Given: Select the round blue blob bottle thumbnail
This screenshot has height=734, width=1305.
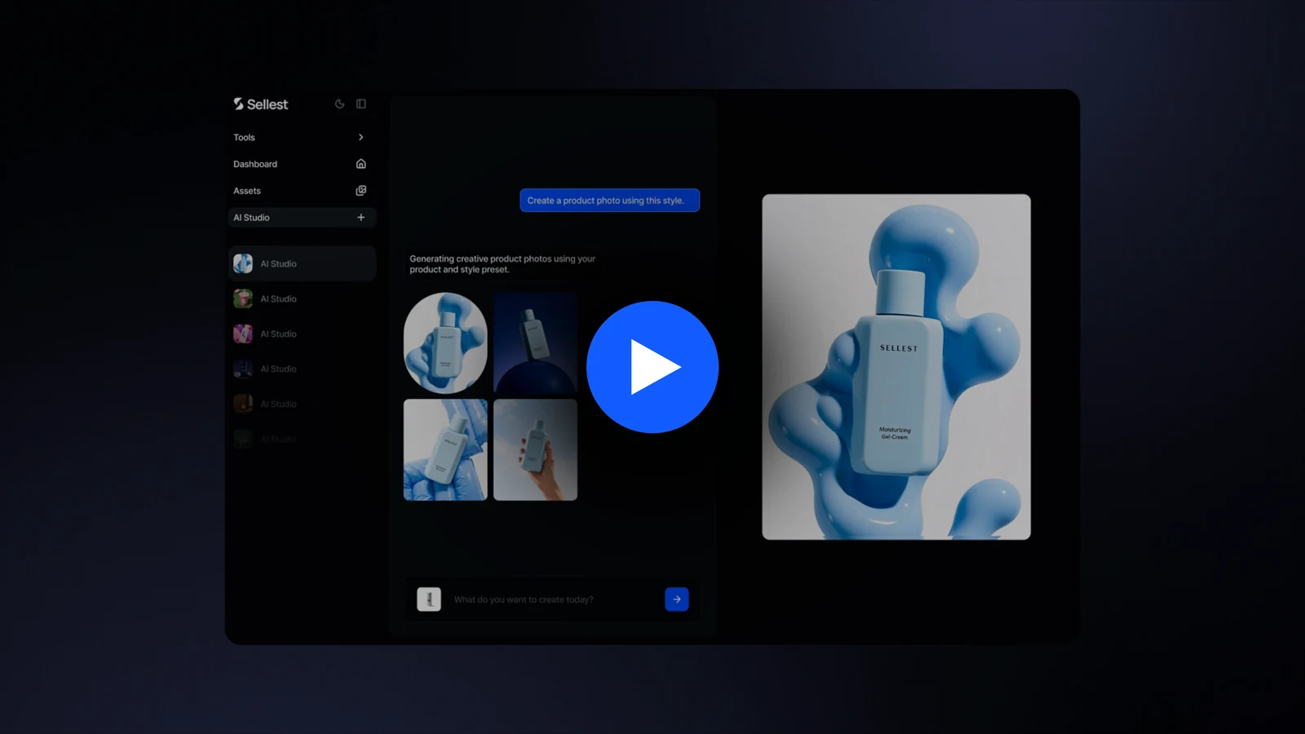Looking at the screenshot, I should point(445,343).
